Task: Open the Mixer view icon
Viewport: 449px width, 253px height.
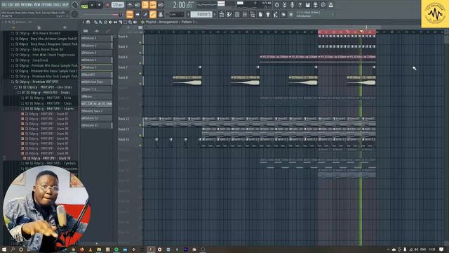Action: 245,14
